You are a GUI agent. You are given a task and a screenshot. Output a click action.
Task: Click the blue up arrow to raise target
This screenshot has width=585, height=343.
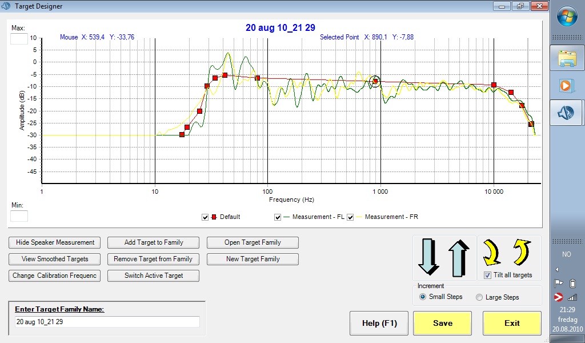[459, 258]
